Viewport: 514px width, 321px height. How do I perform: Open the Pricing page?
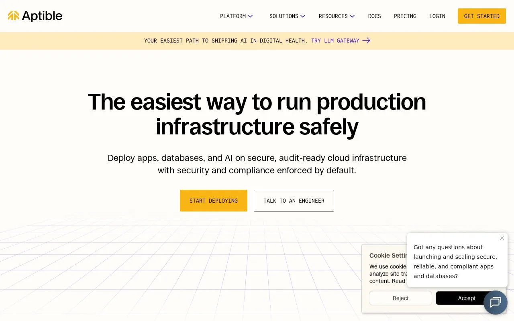coord(405,16)
